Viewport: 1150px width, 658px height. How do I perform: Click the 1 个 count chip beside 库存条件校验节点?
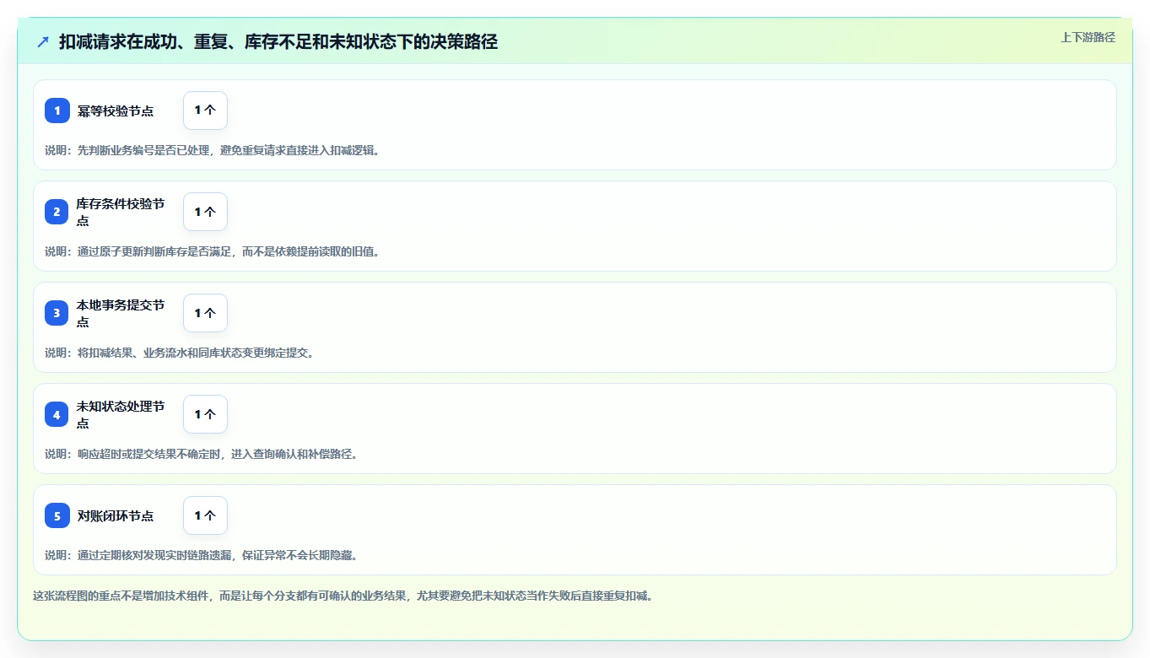point(205,212)
